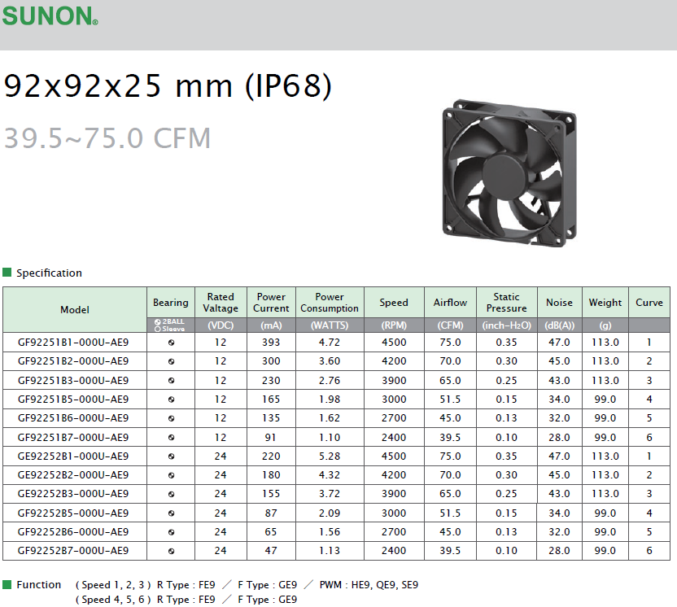677x607 pixels.
Task: Click bearing icon in GF92252B6-000U-AE9 row
Action: (171, 532)
